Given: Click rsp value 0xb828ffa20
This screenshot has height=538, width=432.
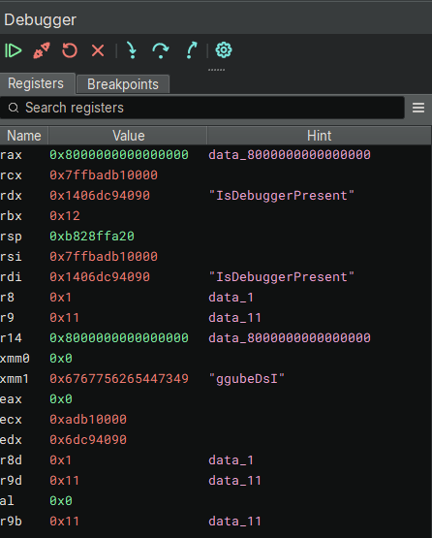Looking at the screenshot, I should point(92,237).
